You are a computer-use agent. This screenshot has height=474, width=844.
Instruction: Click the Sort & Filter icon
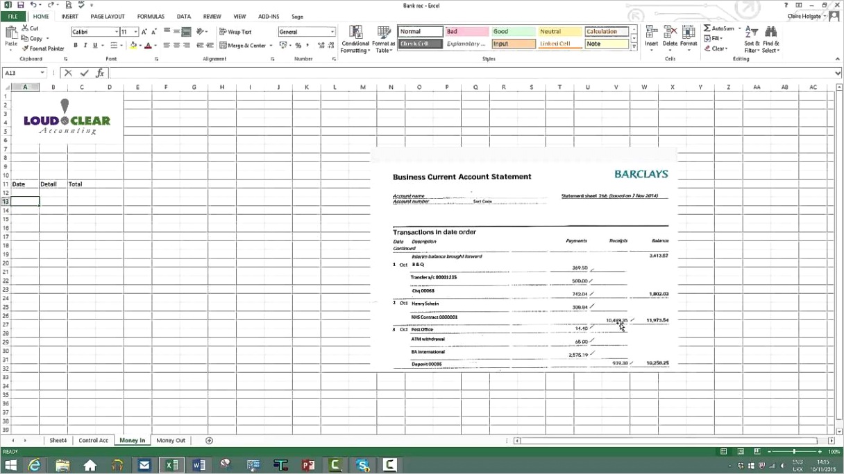coord(752,33)
